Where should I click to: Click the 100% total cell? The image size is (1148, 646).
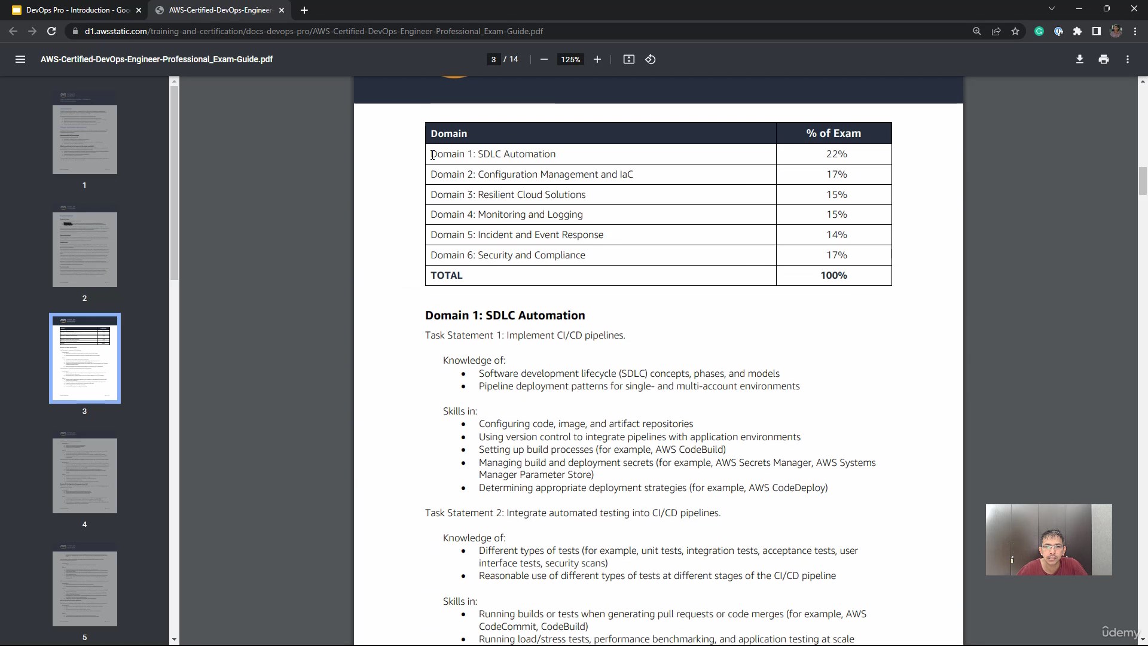tap(834, 276)
